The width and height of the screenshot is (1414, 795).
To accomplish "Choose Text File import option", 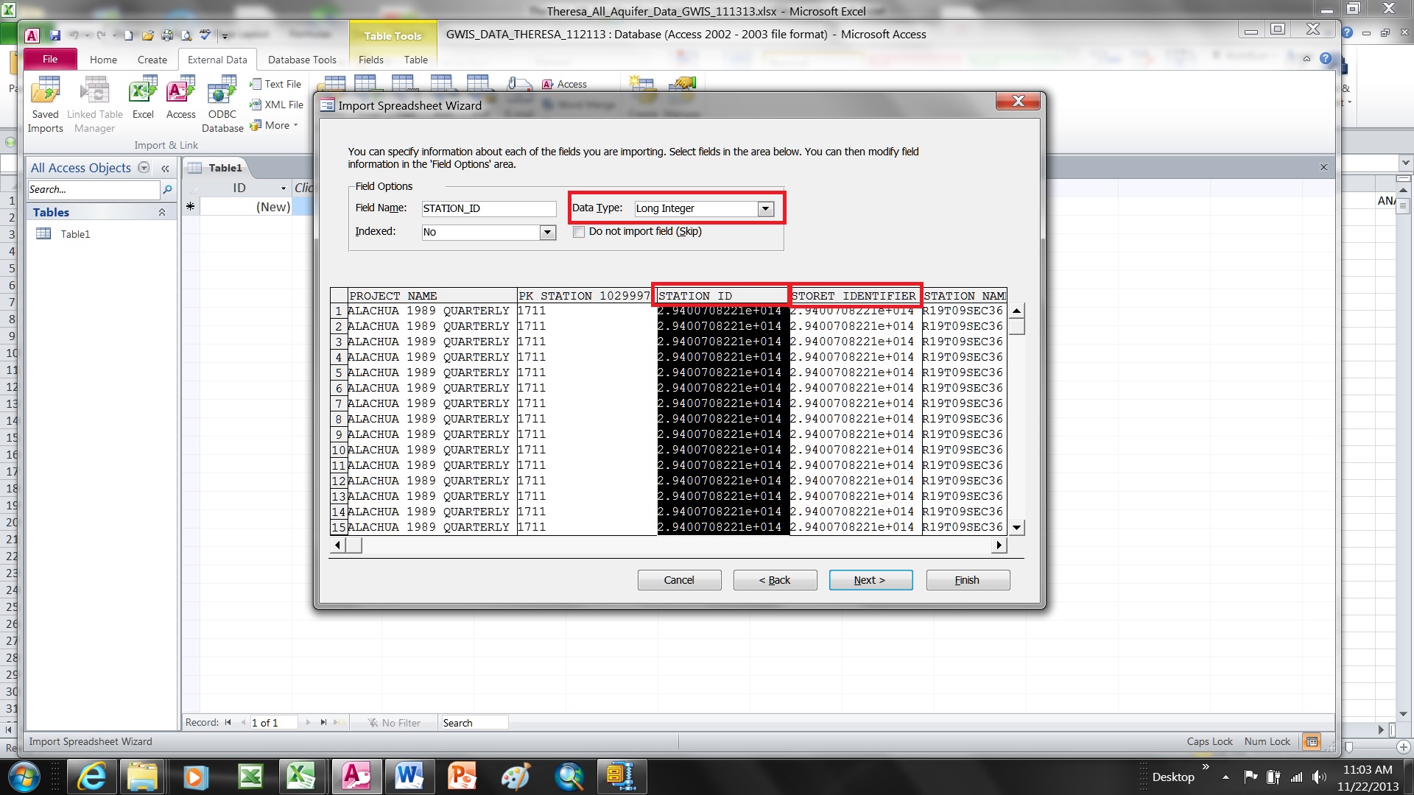I will coord(275,84).
